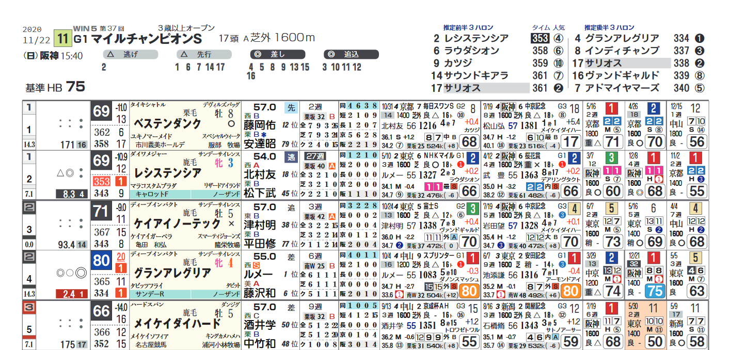Click the green race number 11 badge
The width and height of the screenshot is (730, 350).
62,39
